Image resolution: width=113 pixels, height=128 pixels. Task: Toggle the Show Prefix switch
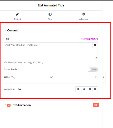(x=92, y=70)
